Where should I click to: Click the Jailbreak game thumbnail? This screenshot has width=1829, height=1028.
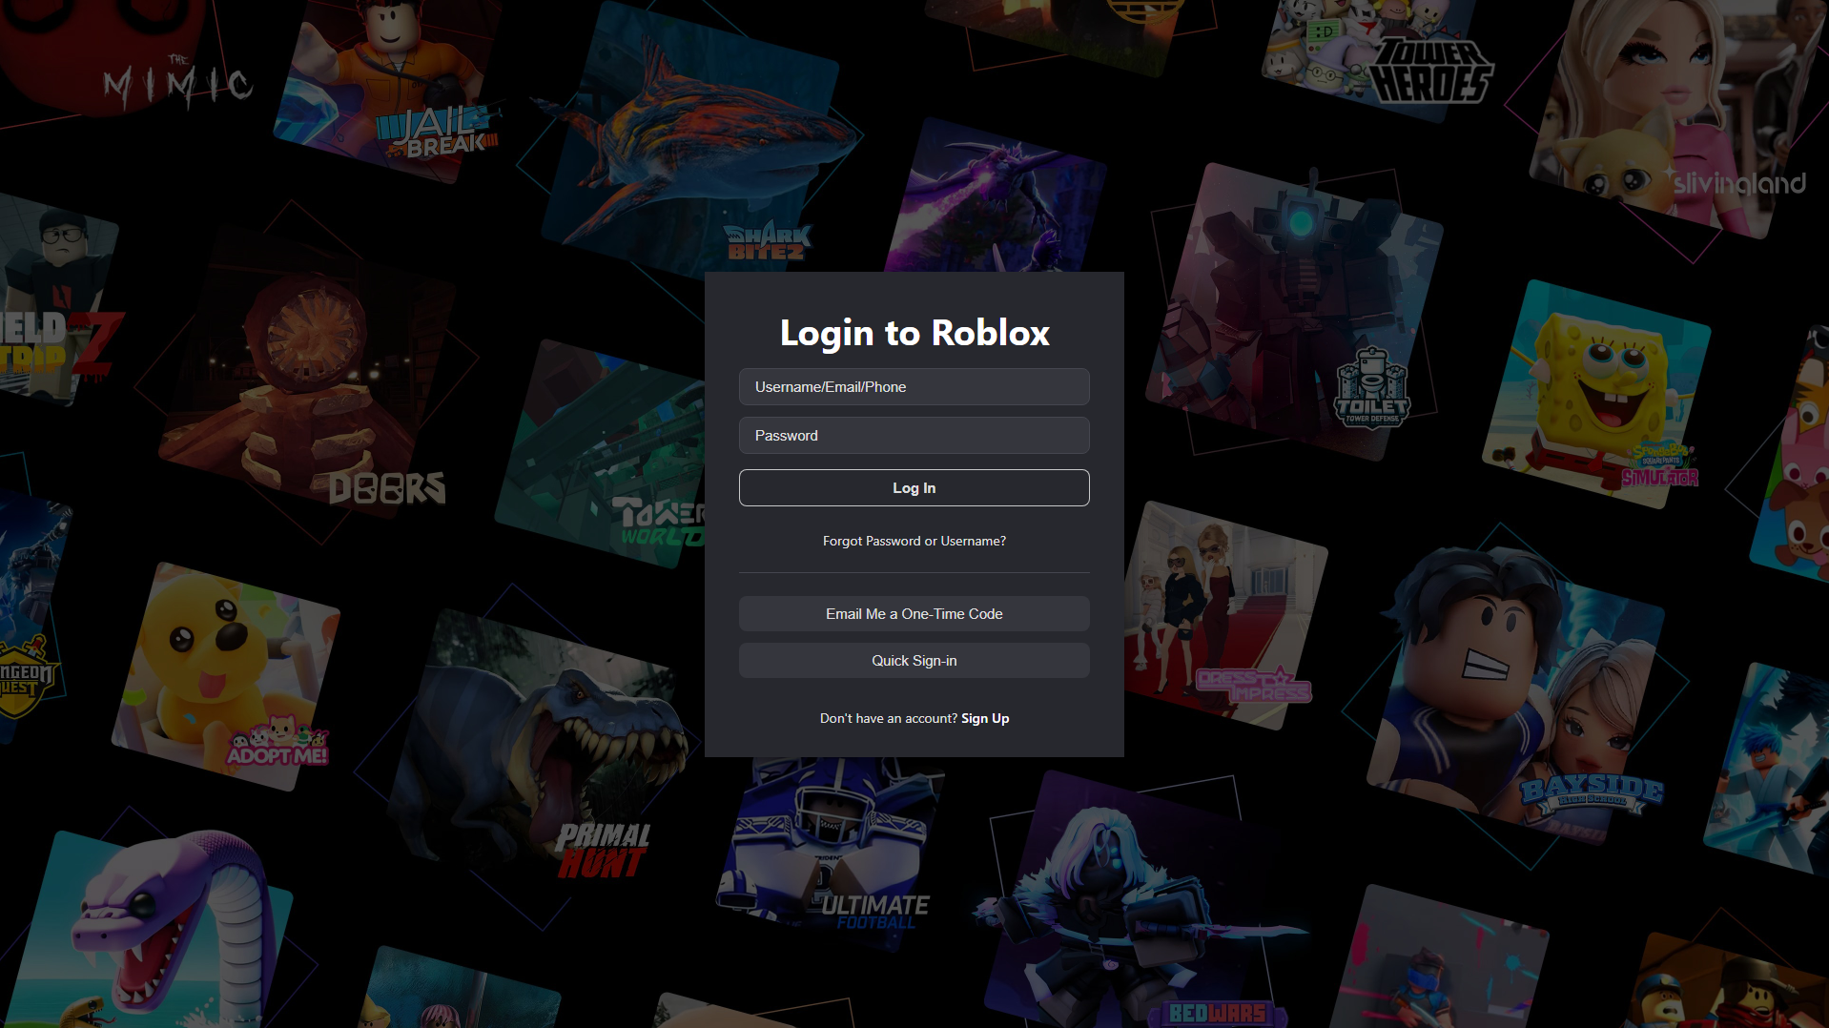(386, 91)
